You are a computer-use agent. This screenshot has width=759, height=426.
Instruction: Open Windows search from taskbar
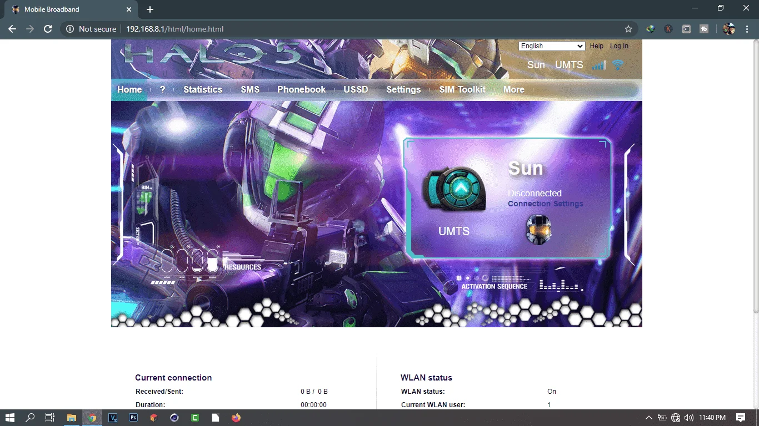[x=30, y=418]
